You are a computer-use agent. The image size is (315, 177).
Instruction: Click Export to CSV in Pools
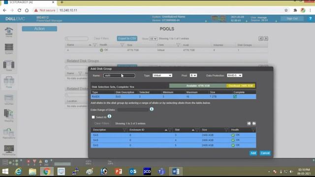[127, 38]
